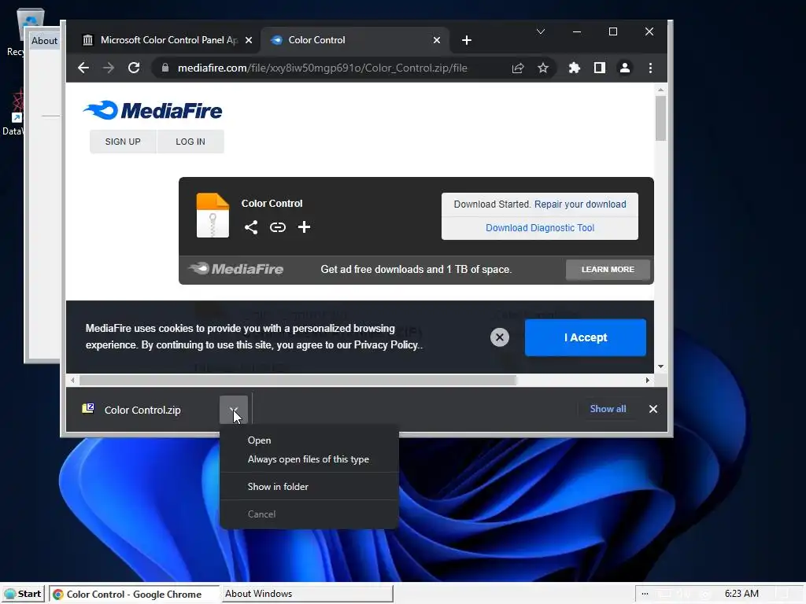Share this page using address bar share icon
Screen dimensions: 806x604
(x=518, y=68)
